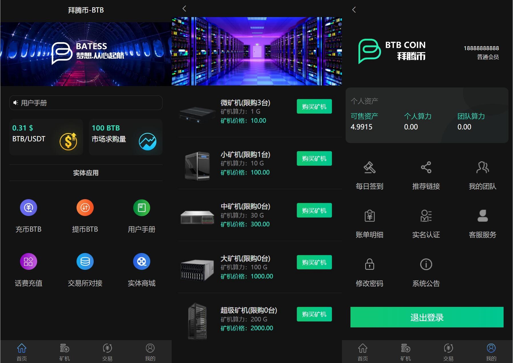
Task: Select 交易 tab in the right profile screen
Action: (x=448, y=352)
